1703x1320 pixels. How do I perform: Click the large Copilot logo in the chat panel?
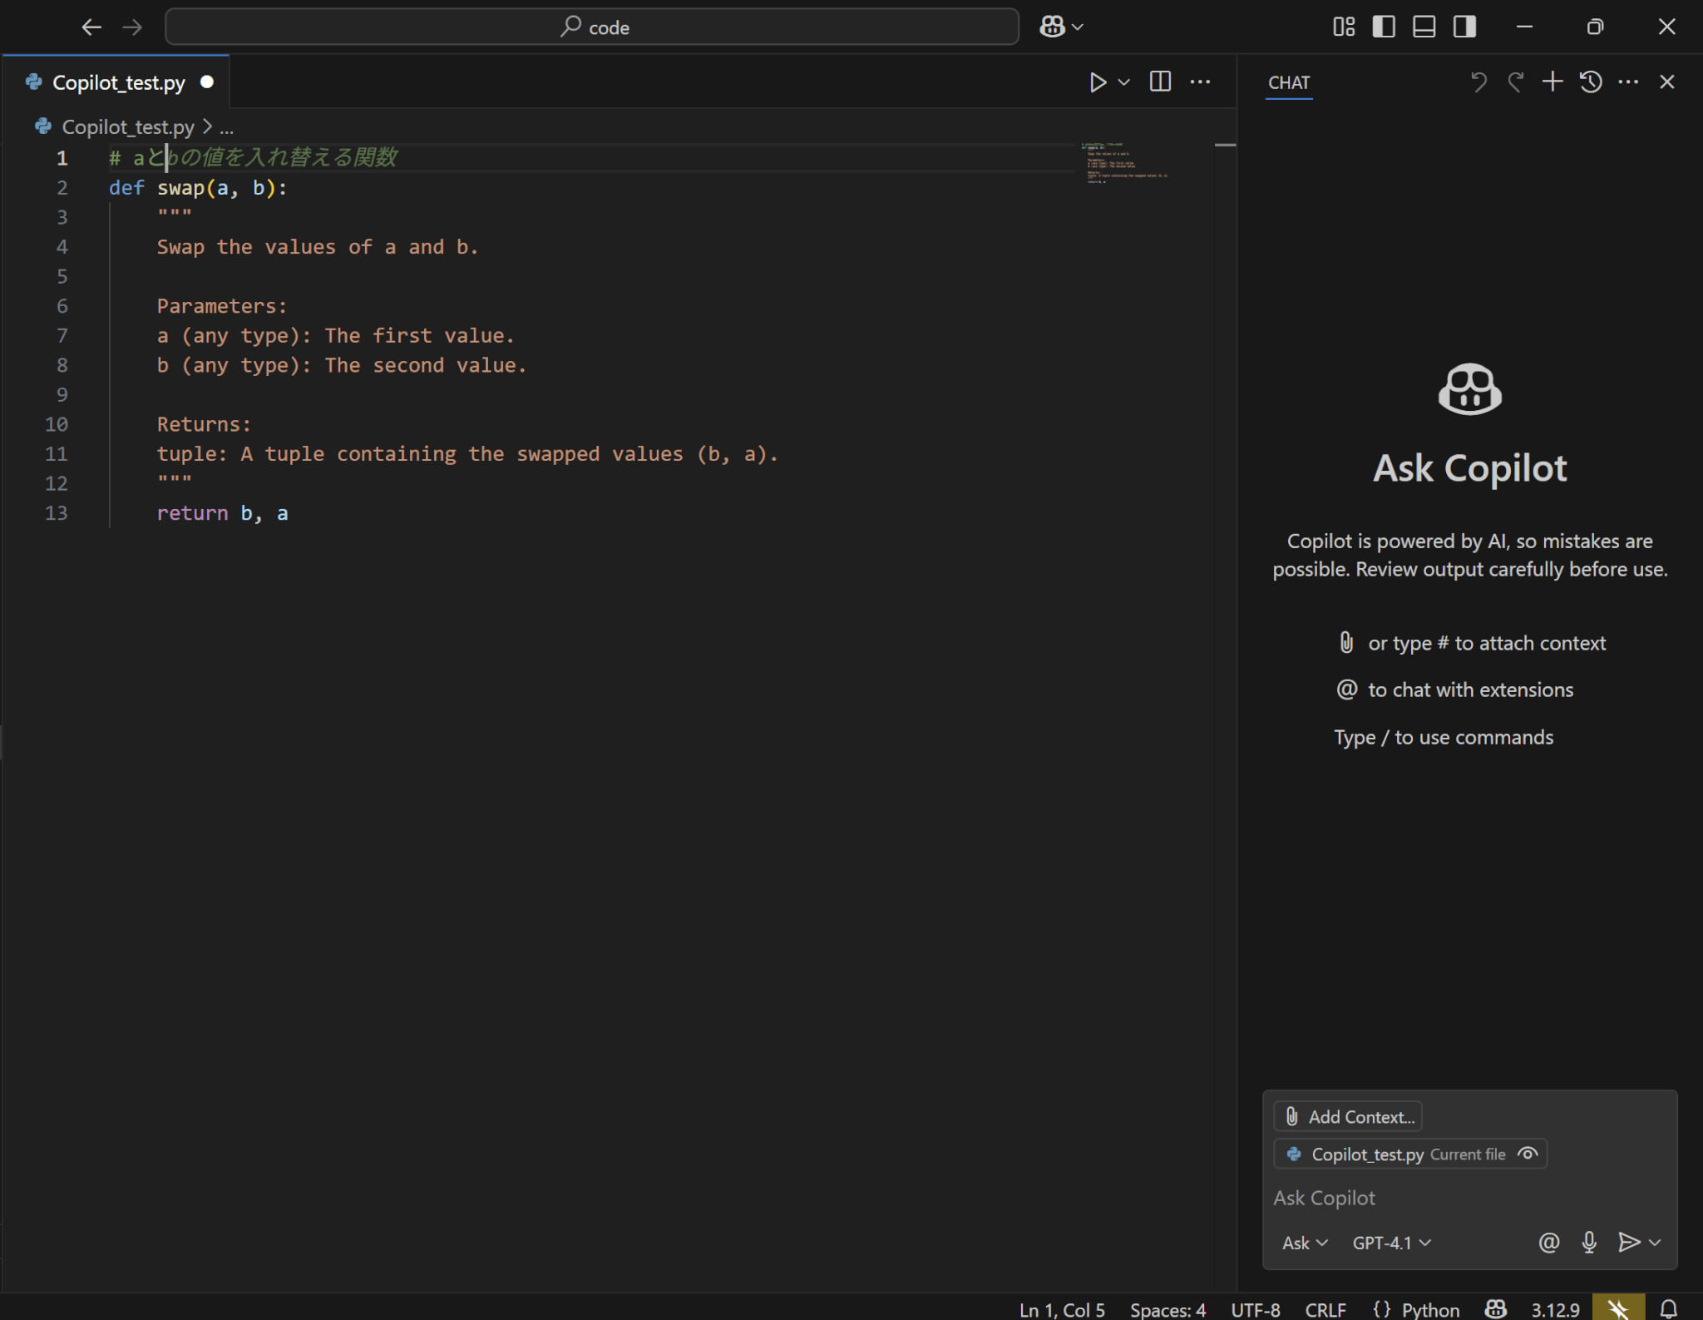[1469, 388]
